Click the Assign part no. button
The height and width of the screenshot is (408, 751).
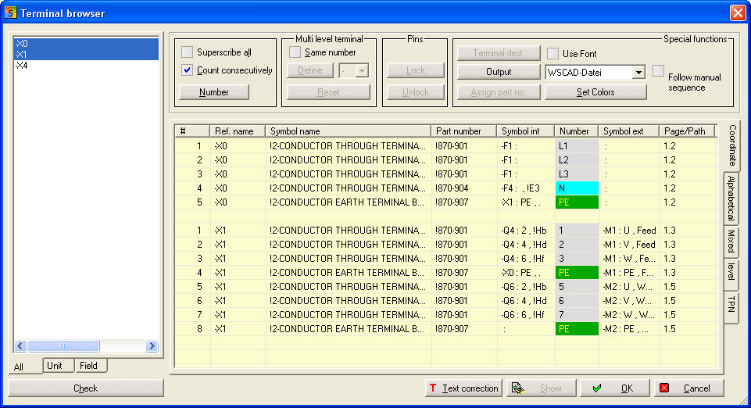[499, 92]
